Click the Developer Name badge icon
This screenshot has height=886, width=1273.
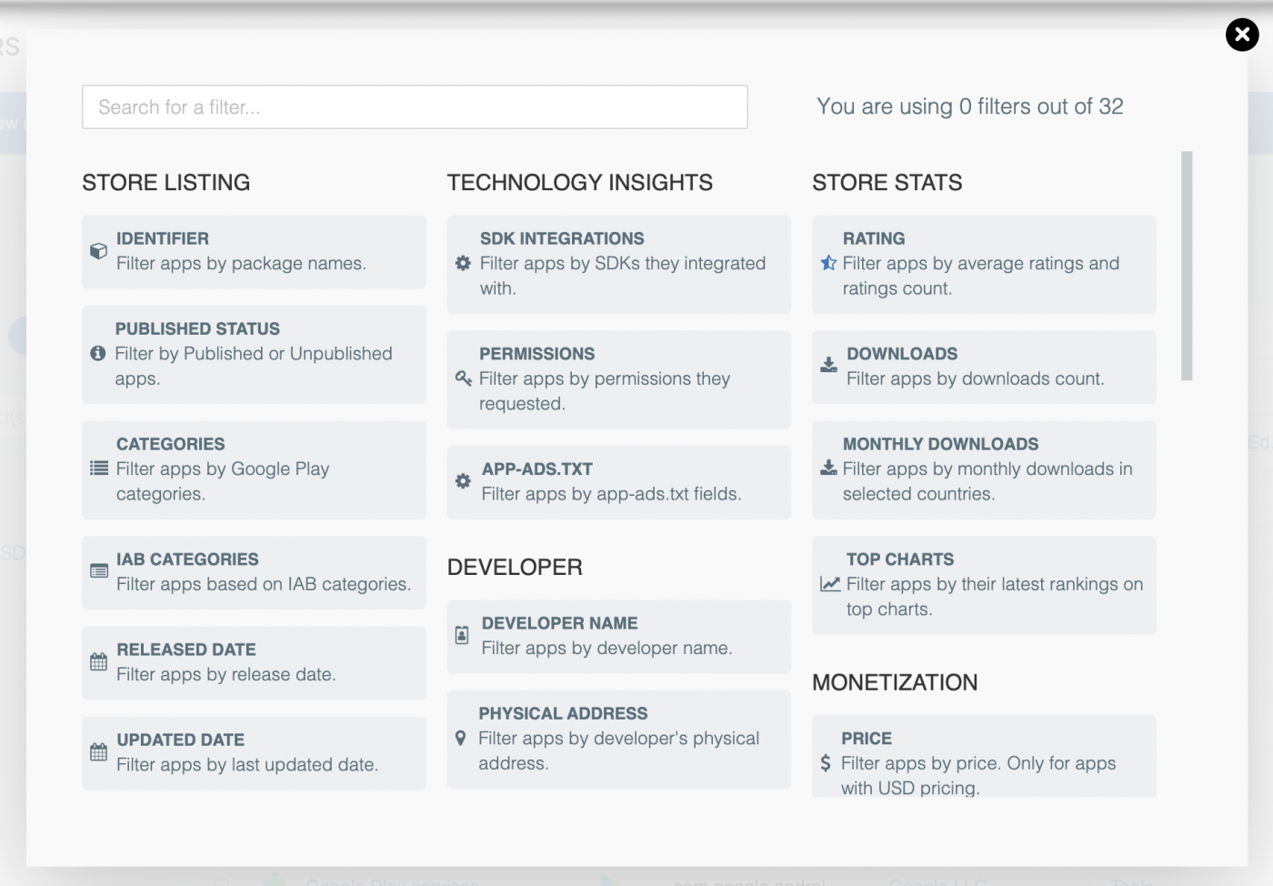pos(462,635)
